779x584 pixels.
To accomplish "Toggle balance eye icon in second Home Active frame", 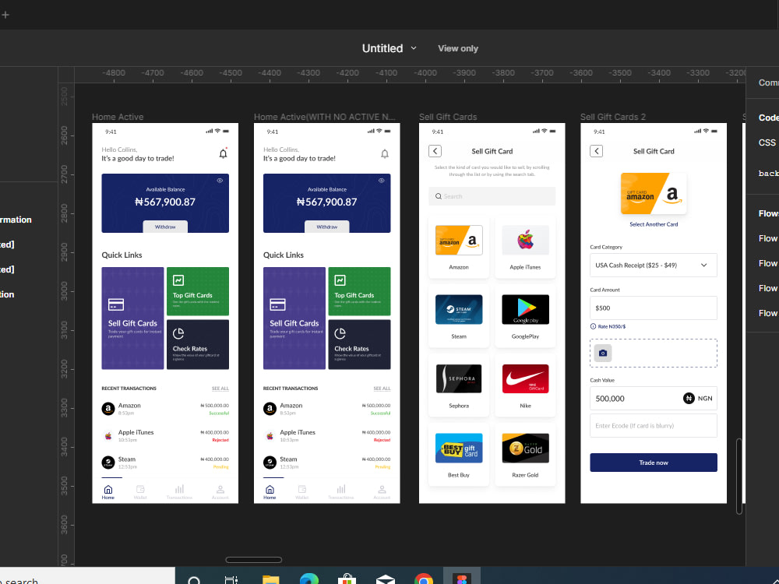I will pos(382,181).
